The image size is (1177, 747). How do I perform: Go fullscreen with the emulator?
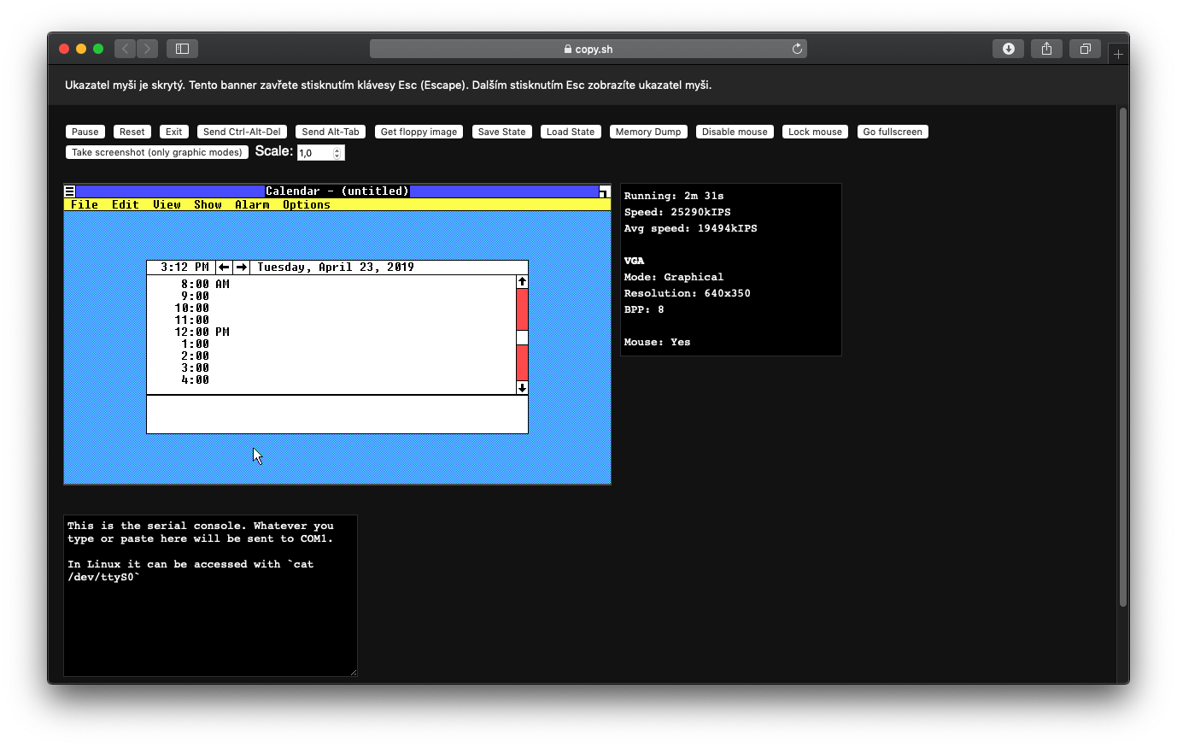tap(893, 132)
